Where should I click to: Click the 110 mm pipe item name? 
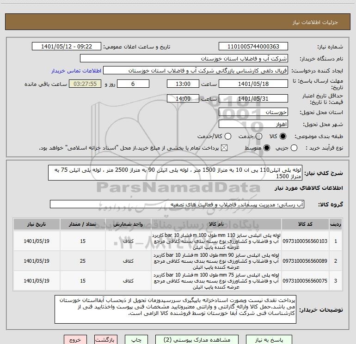click(x=216, y=241)
